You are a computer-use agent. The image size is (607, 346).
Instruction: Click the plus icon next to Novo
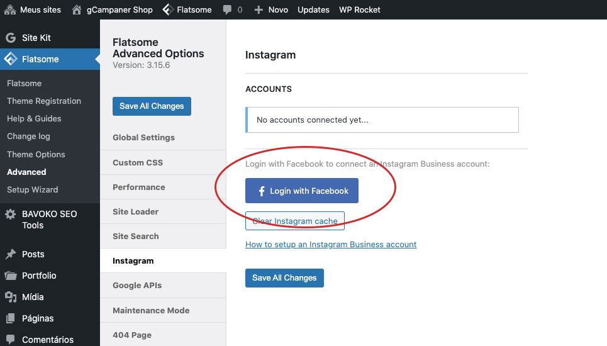(x=258, y=9)
